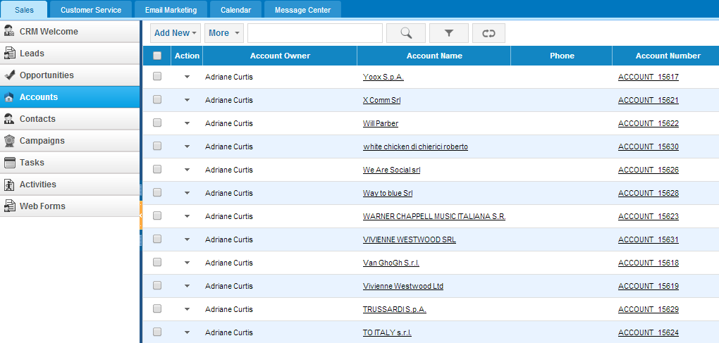This screenshot has width=719, height=343.
Task: Open action arrow for Yoox S.p.A.
Action: [187, 77]
